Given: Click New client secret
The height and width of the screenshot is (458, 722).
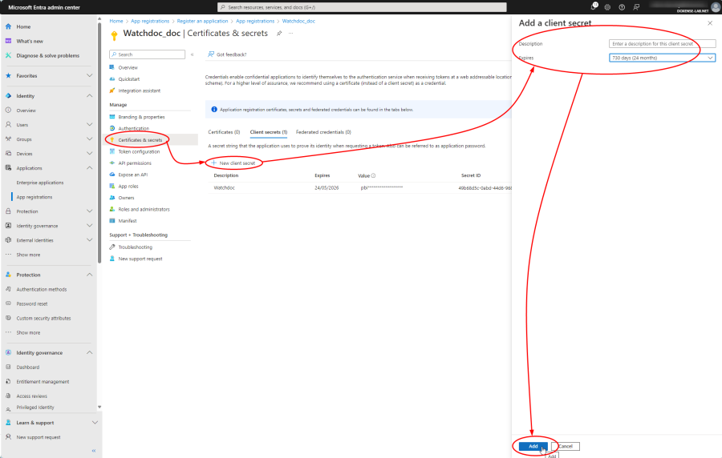Looking at the screenshot, I should tap(237, 163).
